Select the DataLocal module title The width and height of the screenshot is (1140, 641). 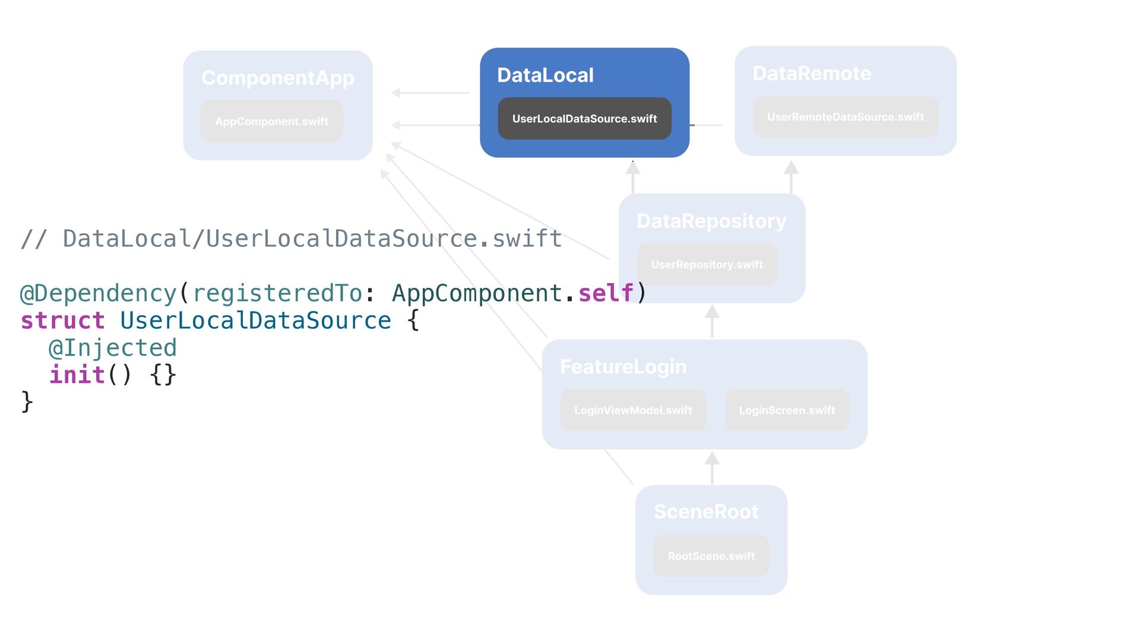(x=545, y=75)
